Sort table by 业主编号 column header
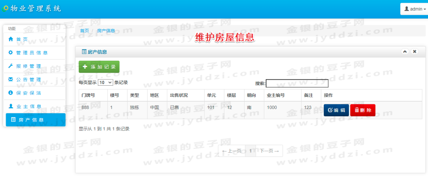Image resolution: width=428 pixels, height=177 pixels. click(x=283, y=95)
